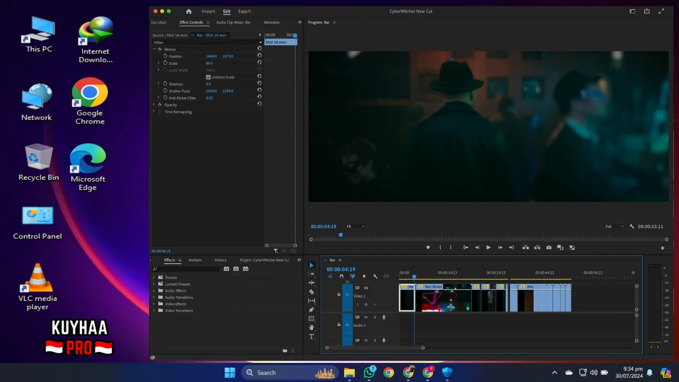Open Program monitor settings wrench
This screenshot has width=679, height=382.
[631, 227]
